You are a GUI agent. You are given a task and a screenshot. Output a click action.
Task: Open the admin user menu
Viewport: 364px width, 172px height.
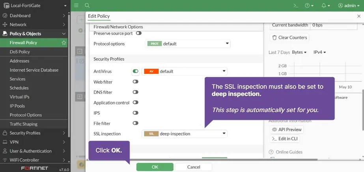point(349,6)
